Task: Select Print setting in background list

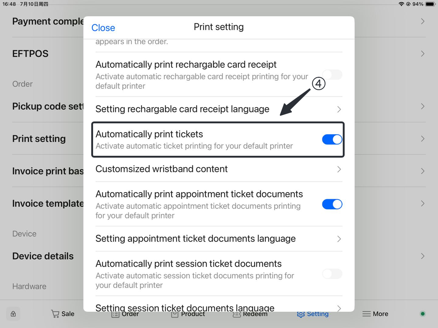Action: point(39,139)
